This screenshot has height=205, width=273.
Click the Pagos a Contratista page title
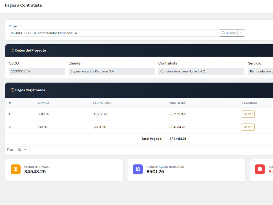[23, 5]
